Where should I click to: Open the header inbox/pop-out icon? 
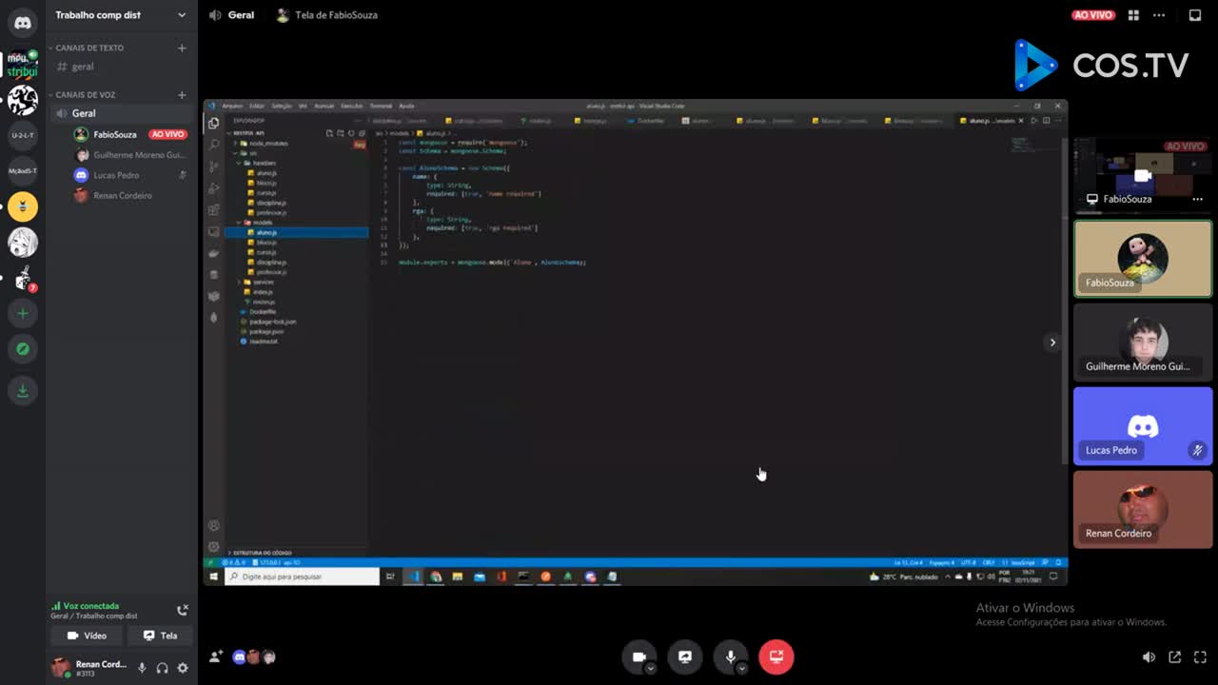[1195, 15]
